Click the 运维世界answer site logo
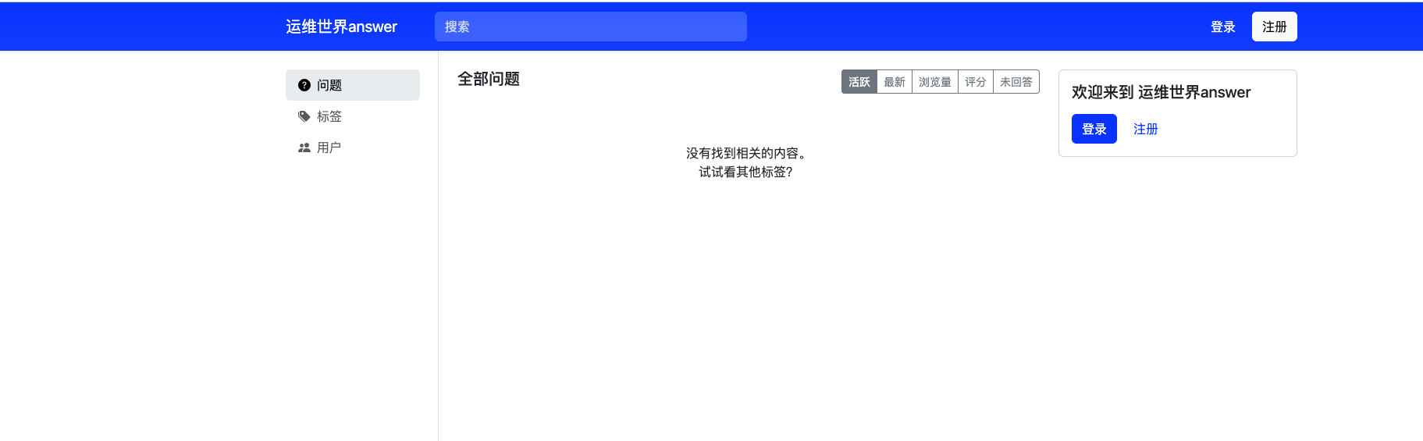Viewport: 1423px width, 441px height. click(341, 27)
